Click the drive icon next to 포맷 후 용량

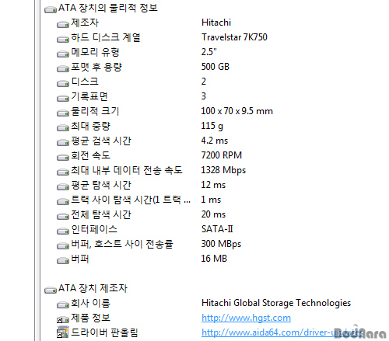click(63, 68)
